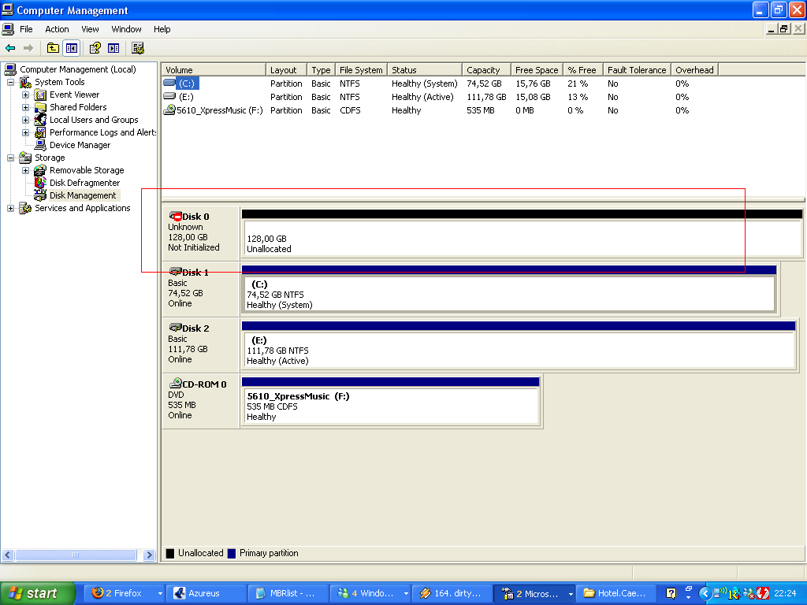This screenshot has height=605, width=807.
Task: Open the Device Manager icon in tree
Action: (x=40, y=145)
